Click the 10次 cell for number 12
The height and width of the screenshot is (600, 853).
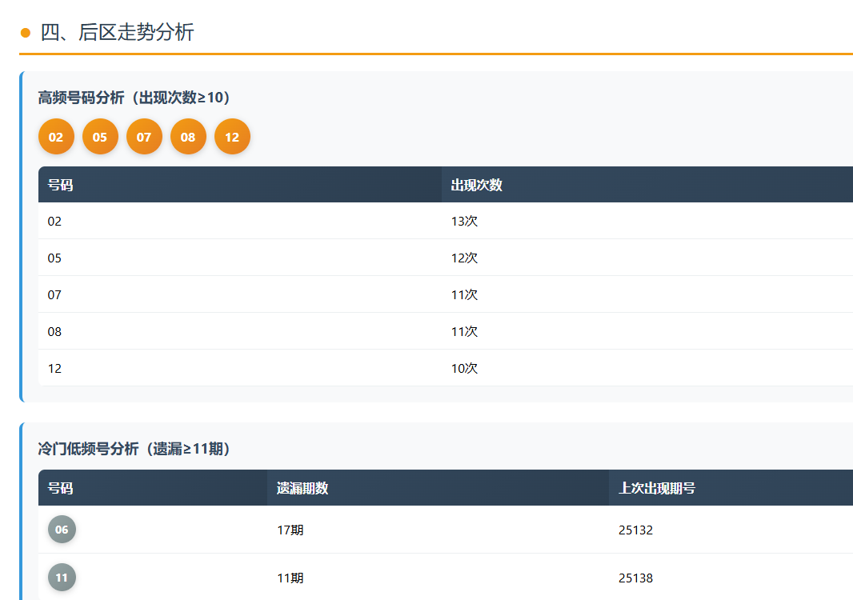(x=464, y=369)
